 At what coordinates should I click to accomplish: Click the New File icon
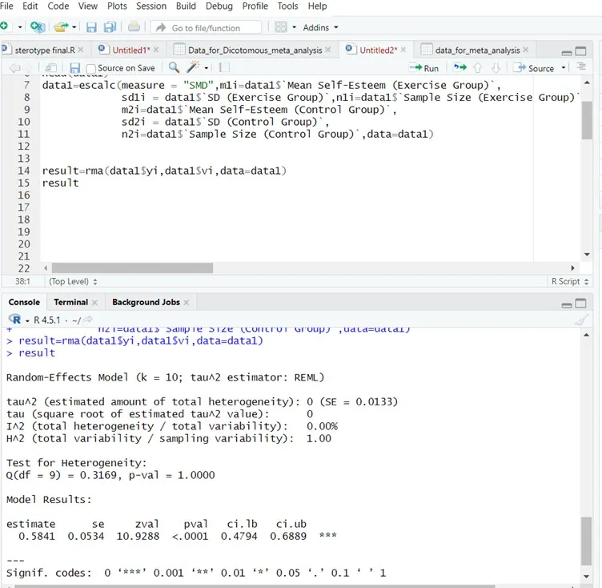click(x=4, y=26)
